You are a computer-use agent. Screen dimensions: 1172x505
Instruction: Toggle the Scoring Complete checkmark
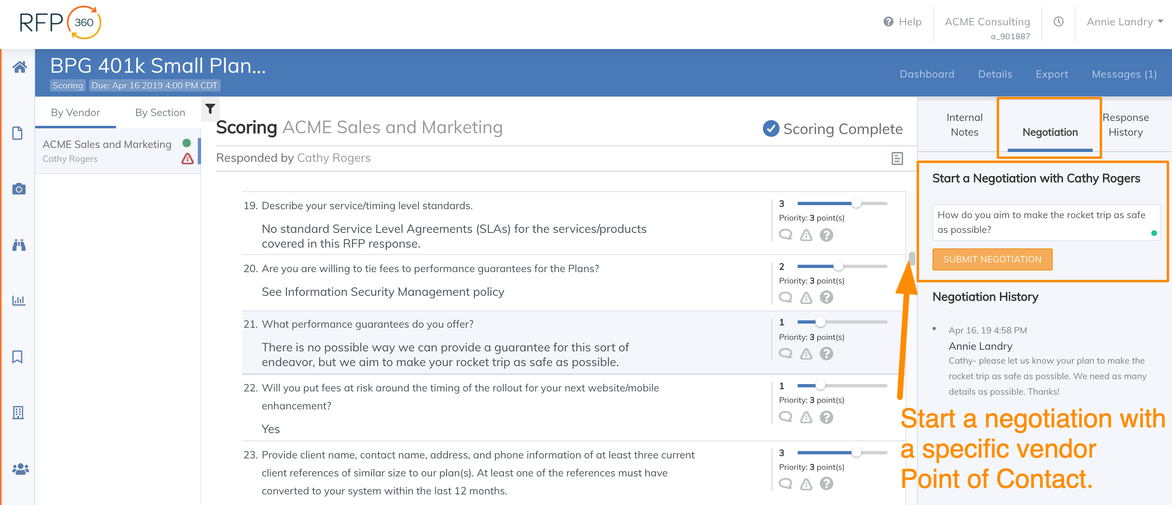point(771,129)
